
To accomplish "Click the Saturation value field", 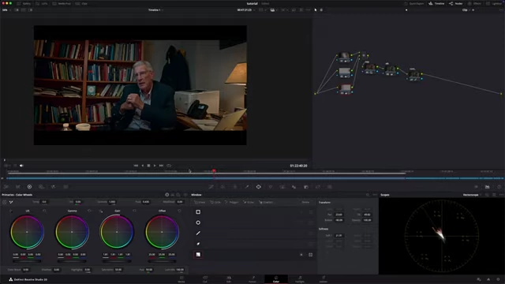I will tap(118, 270).
